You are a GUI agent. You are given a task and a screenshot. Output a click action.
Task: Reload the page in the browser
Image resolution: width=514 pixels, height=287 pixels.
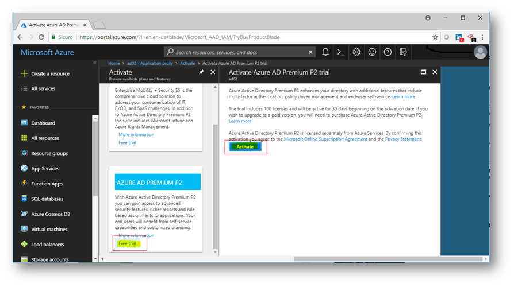(41, 37)
